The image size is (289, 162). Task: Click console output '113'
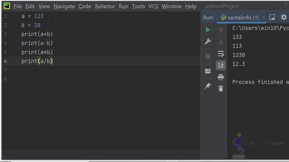pyautogui.click(x=237, y=46)
